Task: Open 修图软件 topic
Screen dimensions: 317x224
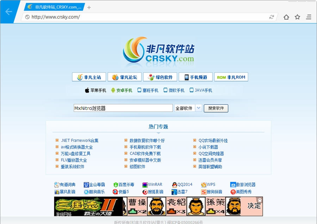Action: click(x=137, y=167)
